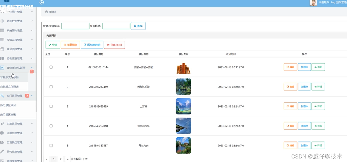This screenshot has width=347, height=162.
Task: Expand the 系统简介设置 menu chevron
Action: pos(32,30)
